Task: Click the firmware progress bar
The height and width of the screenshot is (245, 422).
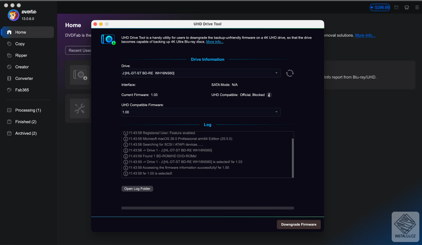Action: pos(208,208)
